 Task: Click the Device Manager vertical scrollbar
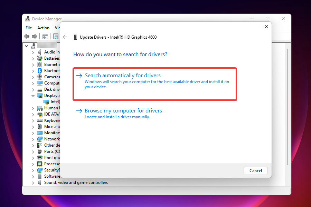pyautogui.click(x=288, y=107)
